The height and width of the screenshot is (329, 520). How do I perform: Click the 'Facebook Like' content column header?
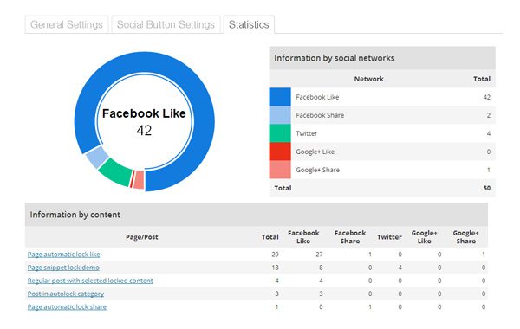pos(303,237)
